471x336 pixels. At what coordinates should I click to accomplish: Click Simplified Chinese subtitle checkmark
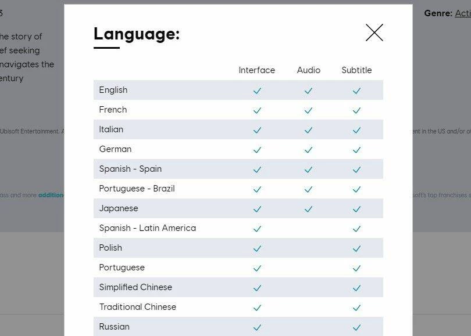click(x=356, y=288)
